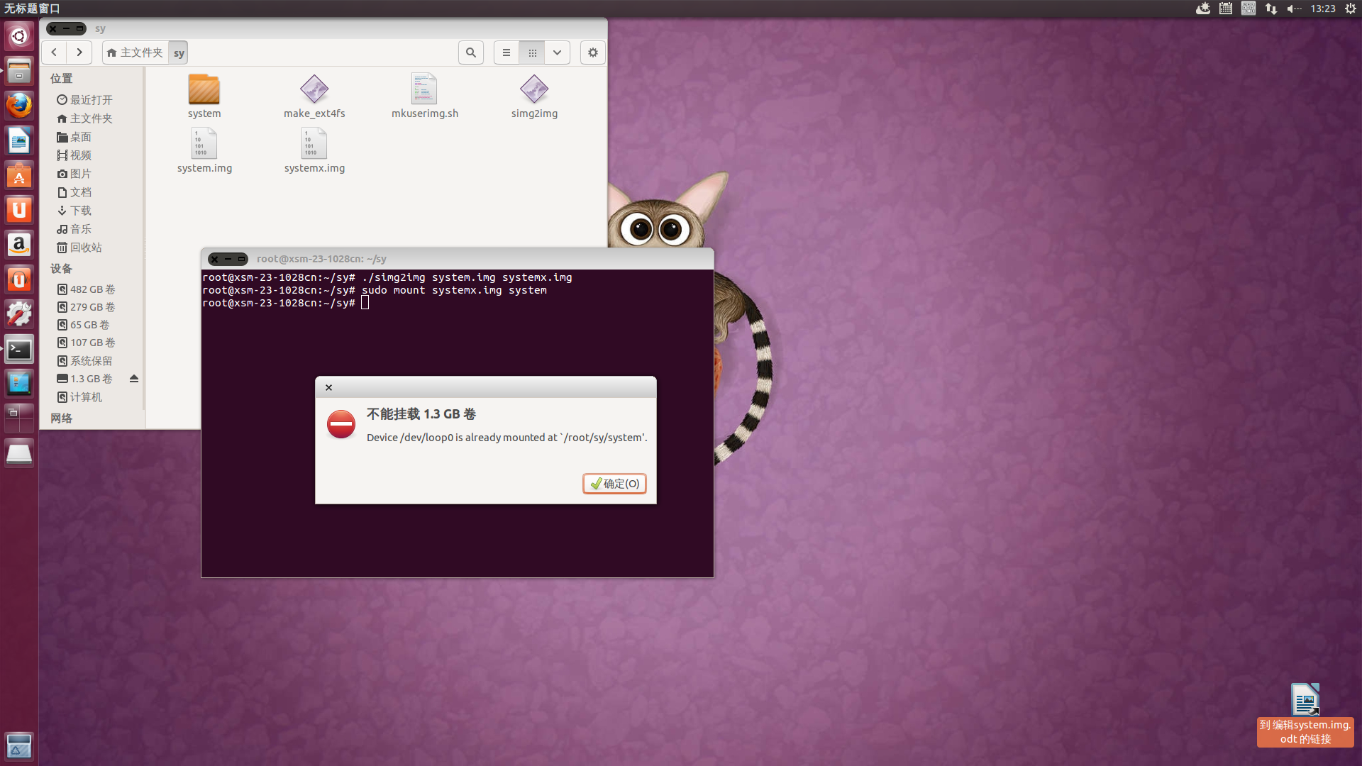Viewport: 1362px width, 766px height.
Task: Select the system.img file
Action: pyautogui.click(x=204, y=151)
